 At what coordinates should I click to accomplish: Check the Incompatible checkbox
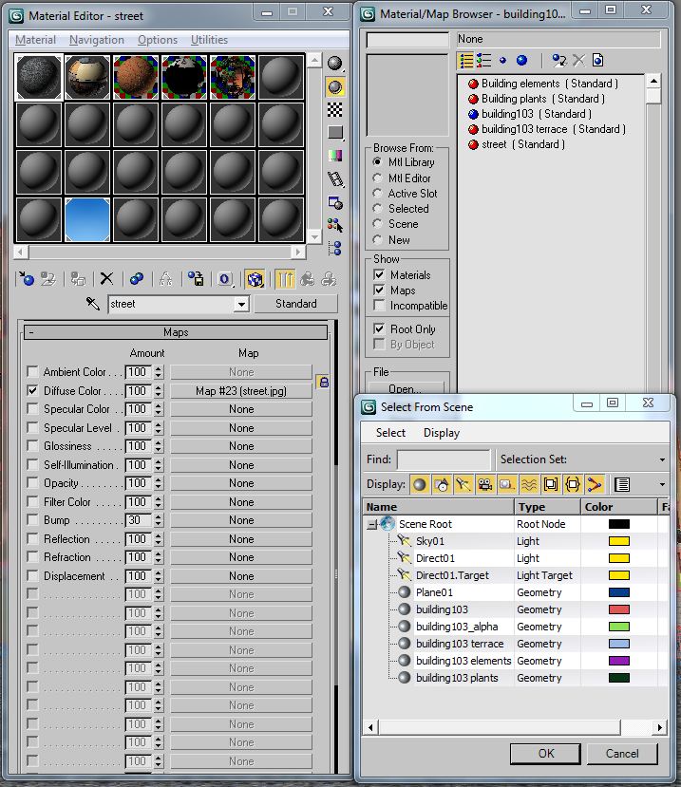[379, 305]
